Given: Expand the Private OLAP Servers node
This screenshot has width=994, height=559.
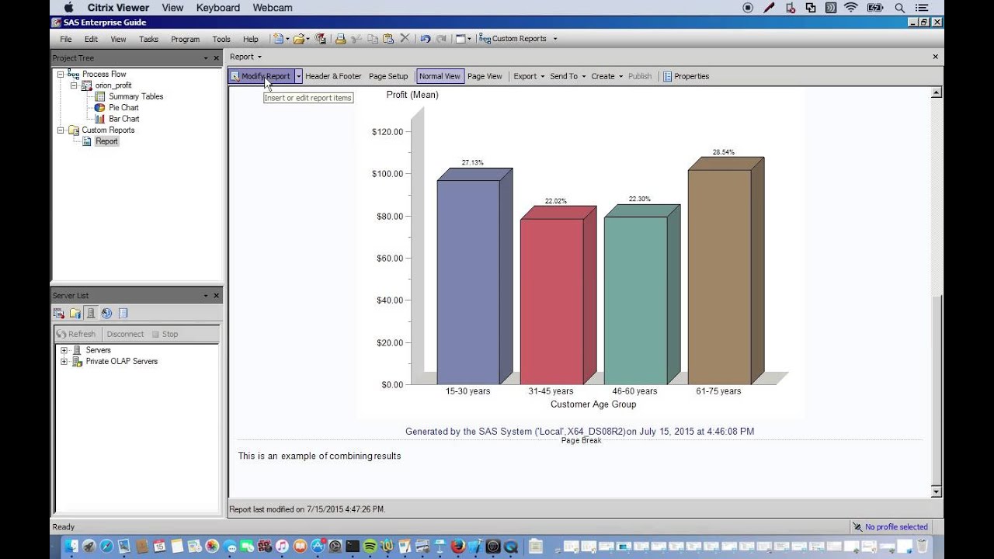Looking at the screenshot, I should coord(64,361).
